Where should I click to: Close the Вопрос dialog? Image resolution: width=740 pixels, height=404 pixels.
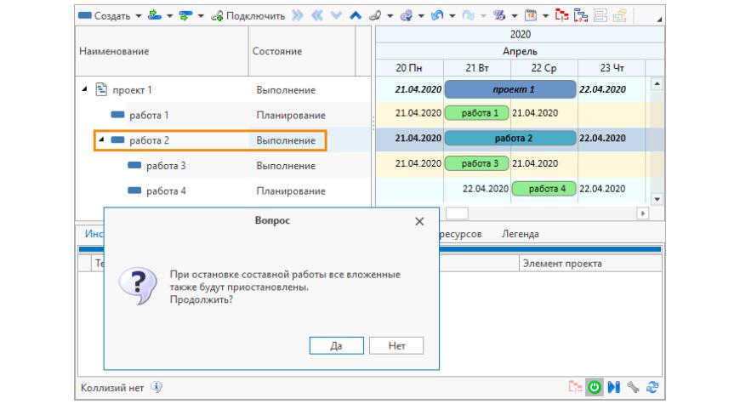[419, 221]
